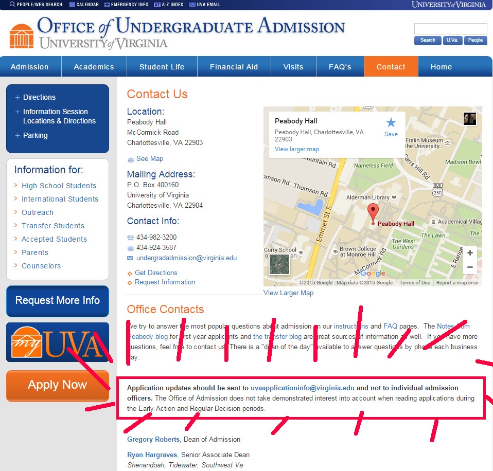
Task: Open the Academics nav tab
Action: click(x=94, y=67)
